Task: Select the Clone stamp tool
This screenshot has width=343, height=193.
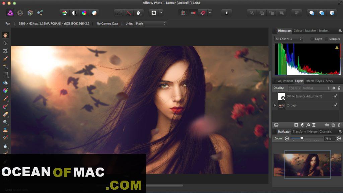Action: click(5, 130)
